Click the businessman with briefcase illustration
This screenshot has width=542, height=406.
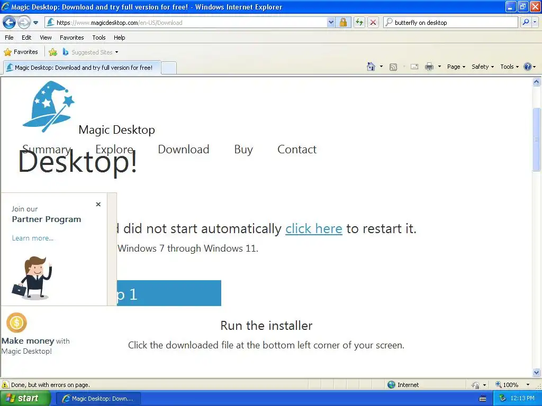tap(32, 278)
